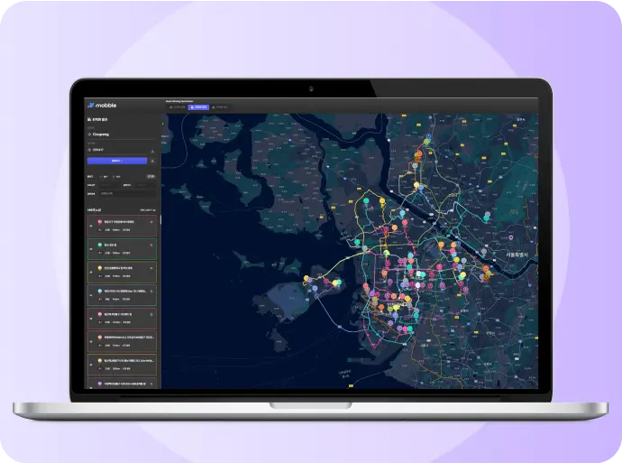
Task: Click the left-edge icon of the green-pin card
Action: tap(91, 249)
